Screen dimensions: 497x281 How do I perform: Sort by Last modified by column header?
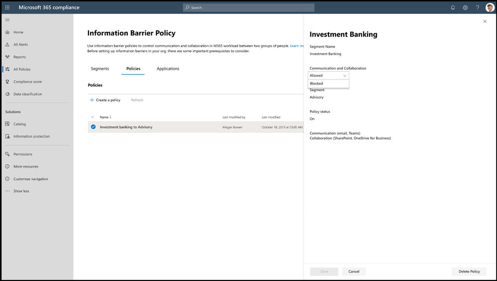point(234,117)
